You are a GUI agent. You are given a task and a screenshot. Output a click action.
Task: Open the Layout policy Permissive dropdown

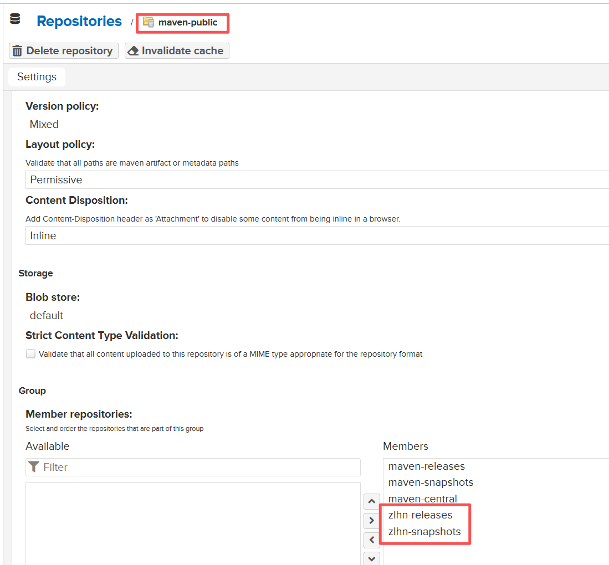point(316,180)
